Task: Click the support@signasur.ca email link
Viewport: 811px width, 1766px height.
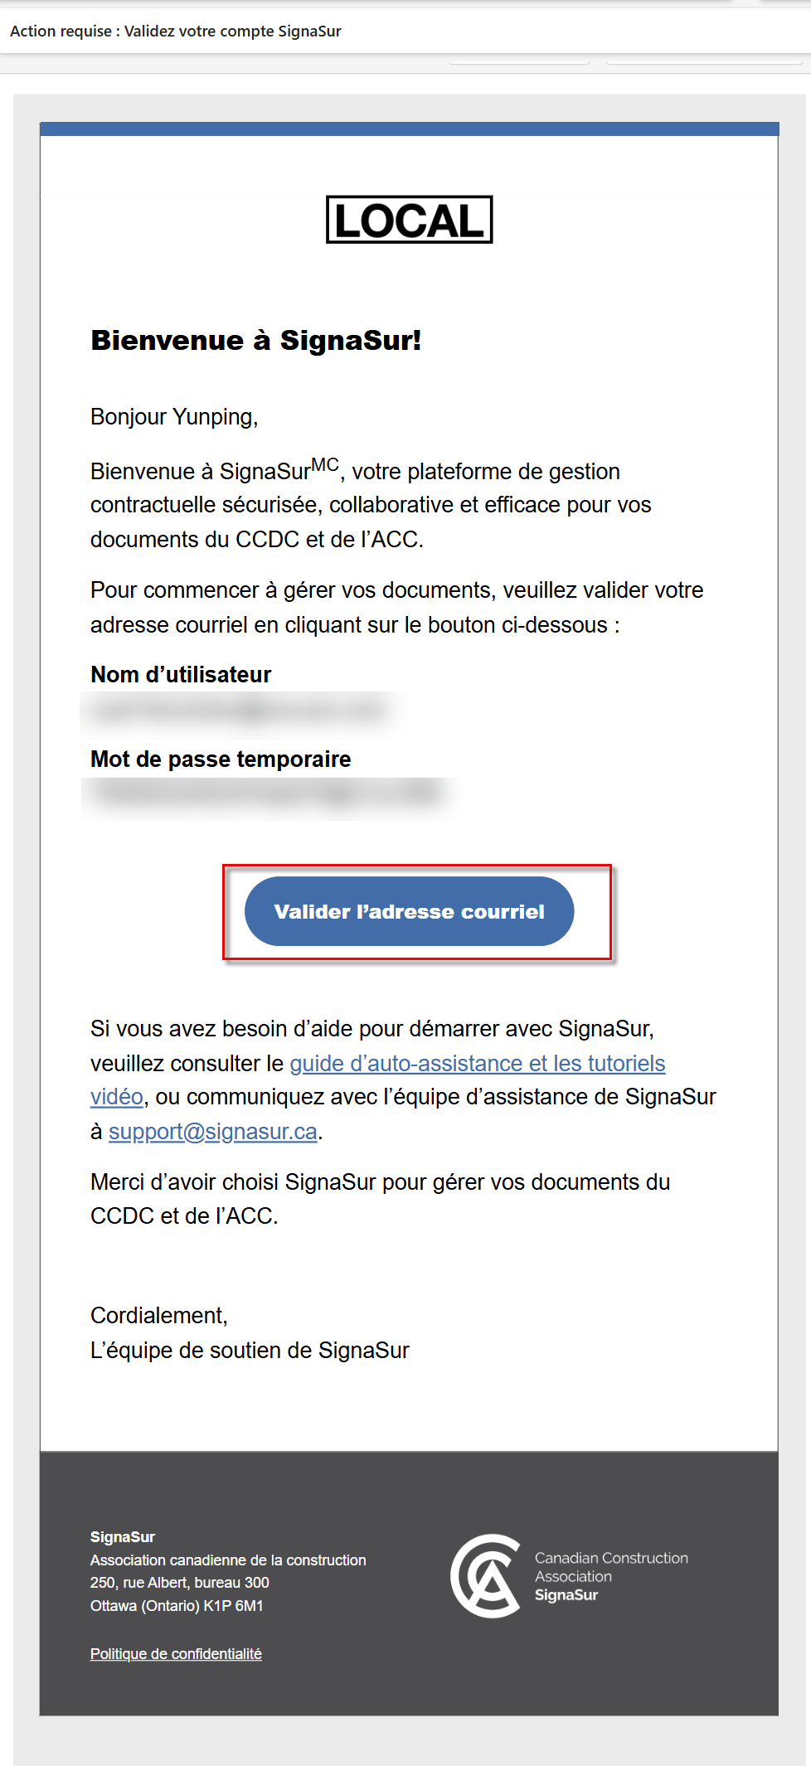Action: [213, 1132]
